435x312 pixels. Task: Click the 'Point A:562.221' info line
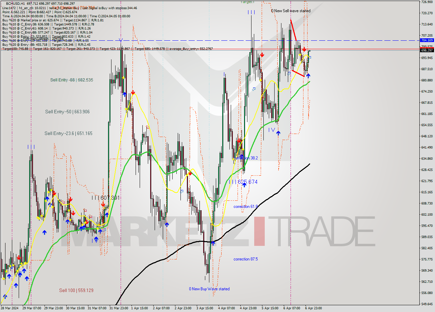40,12
